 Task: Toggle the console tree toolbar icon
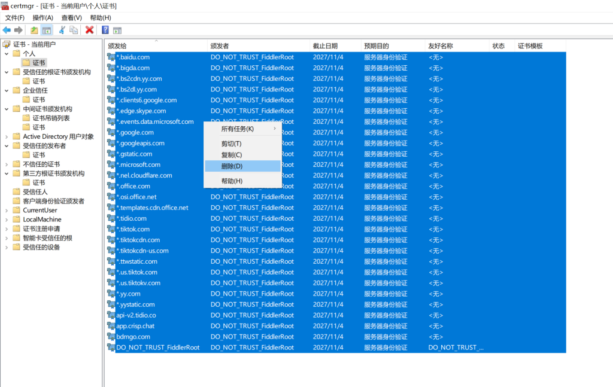point(47,30)
